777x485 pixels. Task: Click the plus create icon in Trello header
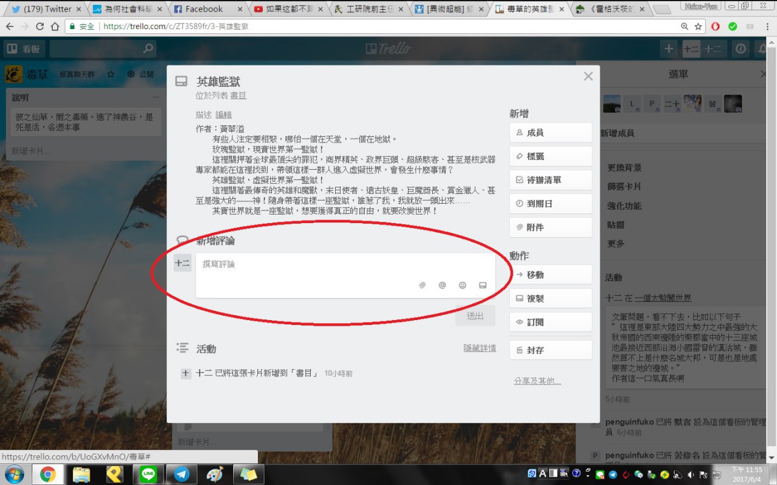pos(668,49)
